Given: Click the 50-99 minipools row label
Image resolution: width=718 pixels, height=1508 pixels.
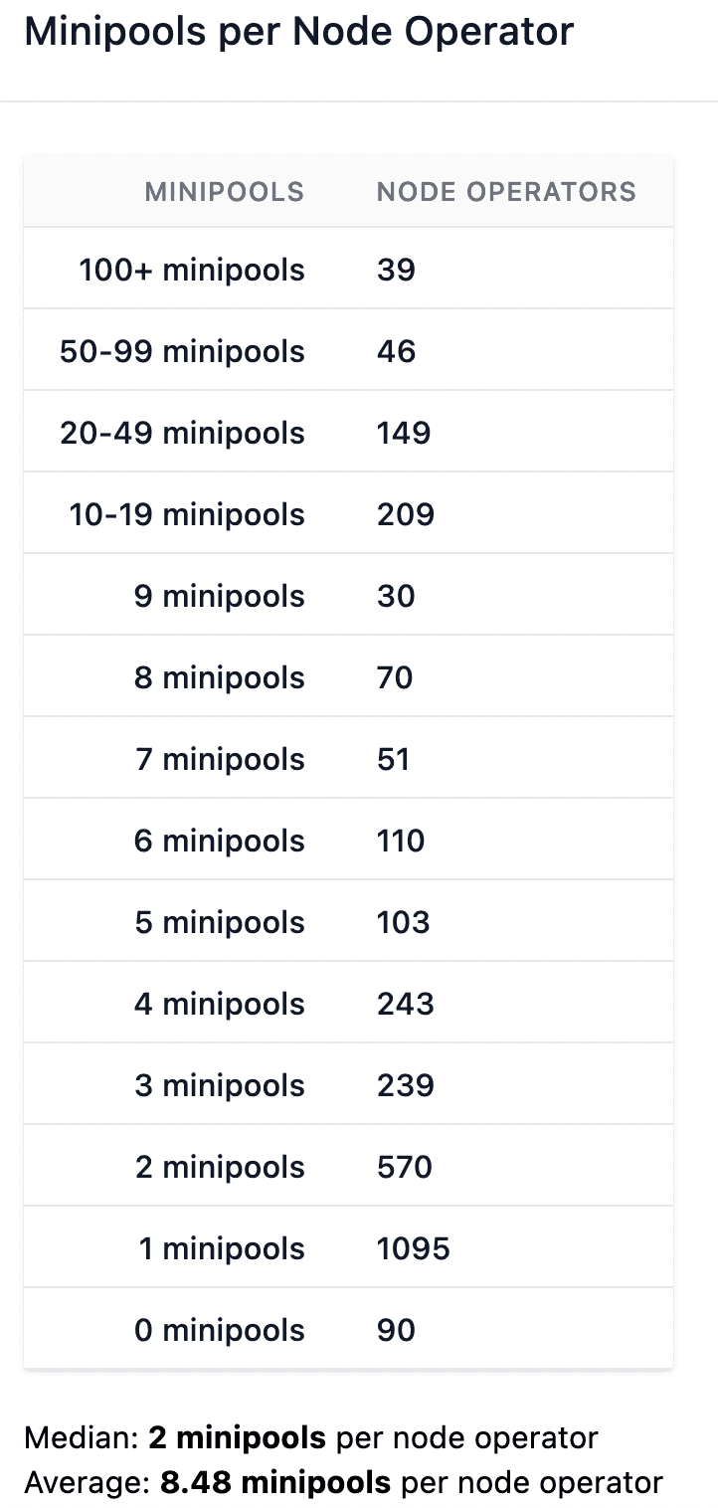Looking at the screenshot, I should (x=182, y=351).
